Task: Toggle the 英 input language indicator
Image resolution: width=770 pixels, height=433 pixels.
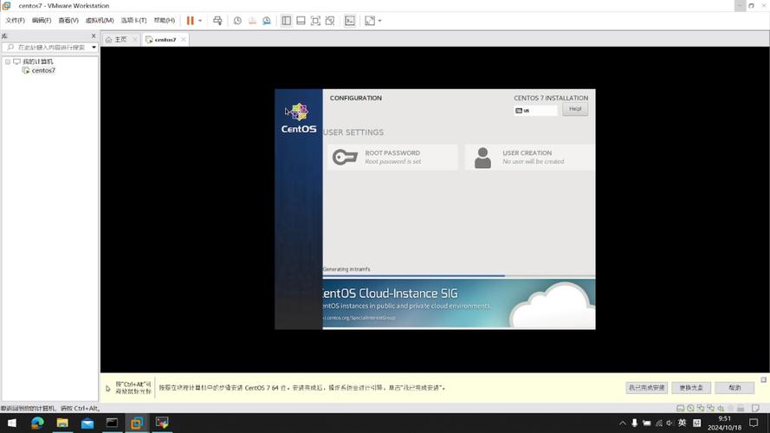Action: click(682, 423)
